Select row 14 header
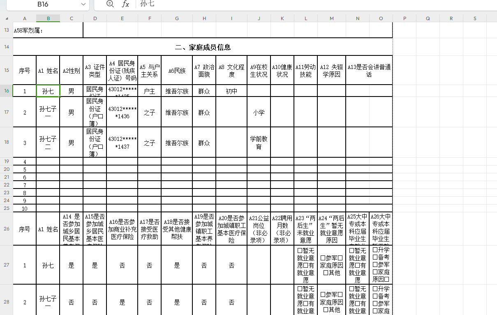 7,47
